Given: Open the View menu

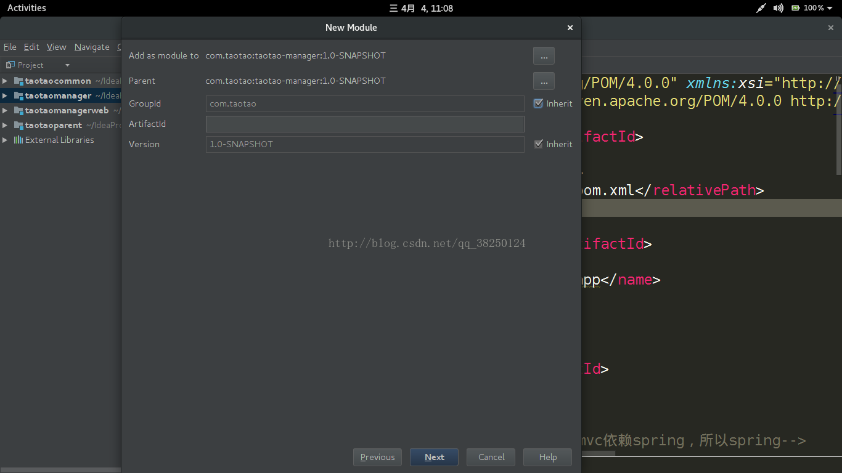Looking at the screenshot, I should (56, 47).
